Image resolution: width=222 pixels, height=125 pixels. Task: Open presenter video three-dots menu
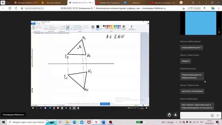[x=219, y=31]
